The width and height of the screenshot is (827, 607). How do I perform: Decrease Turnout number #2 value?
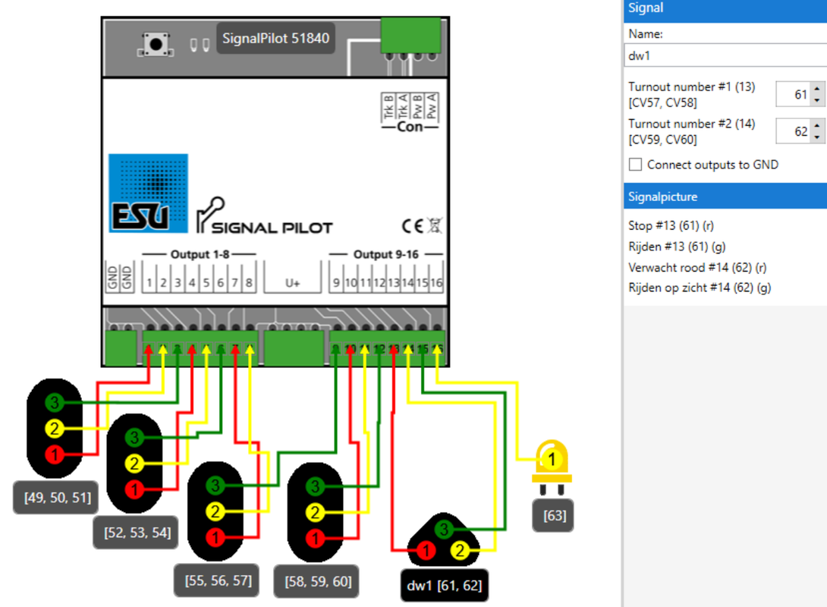point(817,137)
